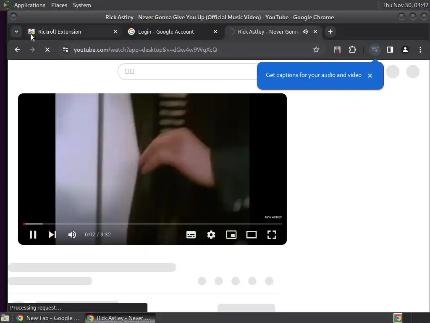Close the Login - Google Account tab
The width and height of the screenshot is (430, 323).
click(215, 32)
